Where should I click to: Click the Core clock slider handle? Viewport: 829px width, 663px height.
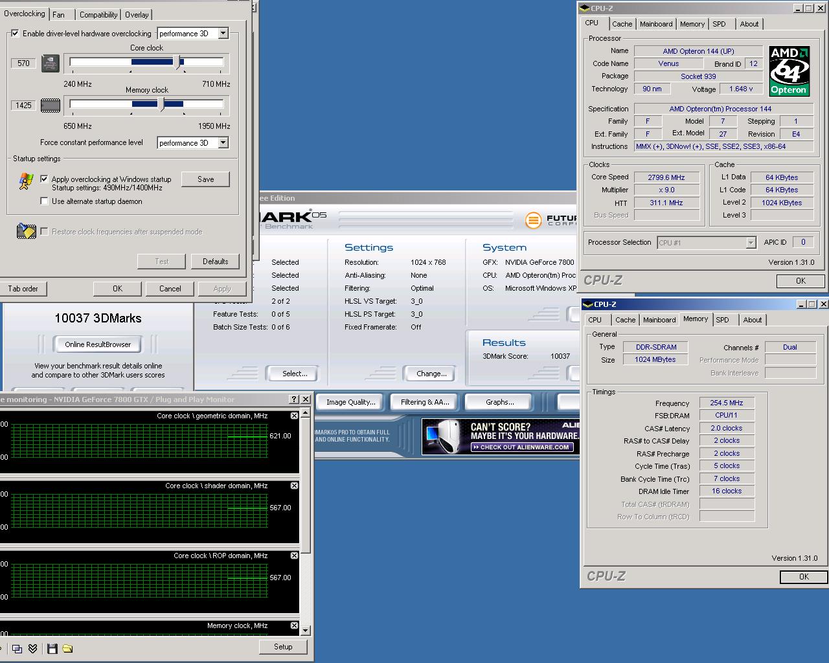[x=179, y=62]
